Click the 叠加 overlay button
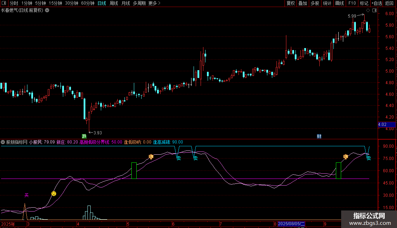 pyautogui.click(x=302, y=3)
